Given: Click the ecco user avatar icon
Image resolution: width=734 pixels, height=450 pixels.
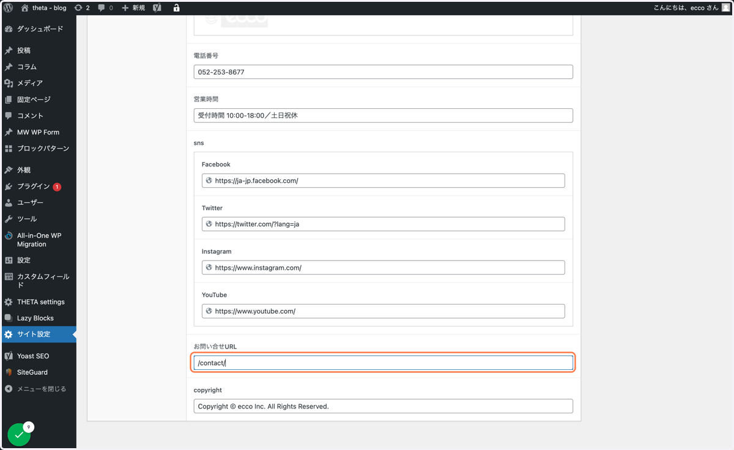Looking at the screenshot, I should (x=726, y=8).
